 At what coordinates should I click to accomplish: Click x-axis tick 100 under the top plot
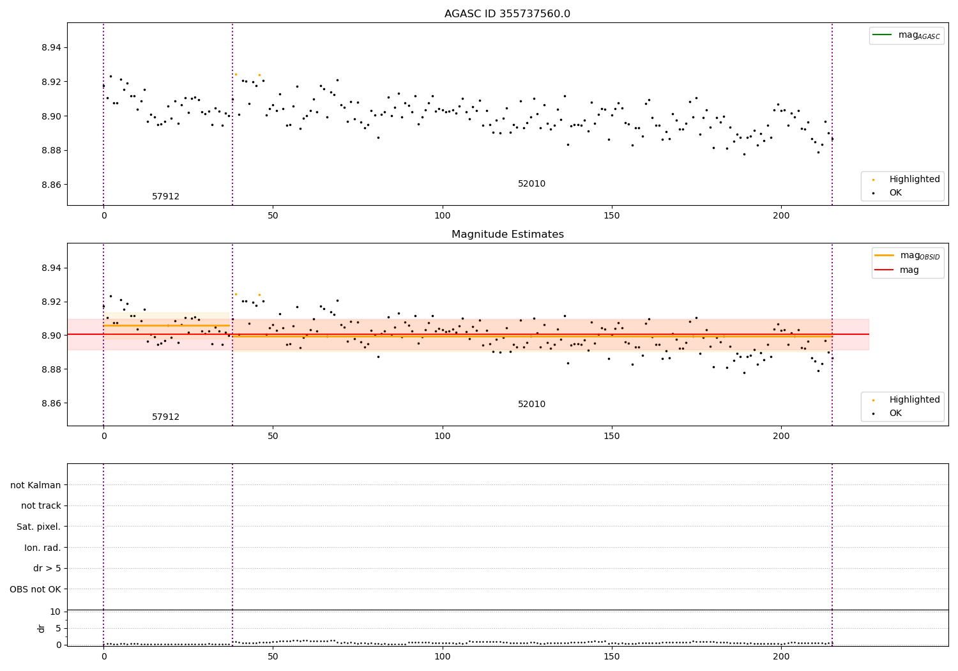442,216
